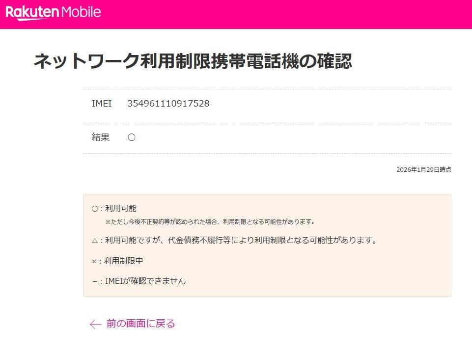
Task: Click the ○ result symbol next to 結果
Action: [132, 137]
